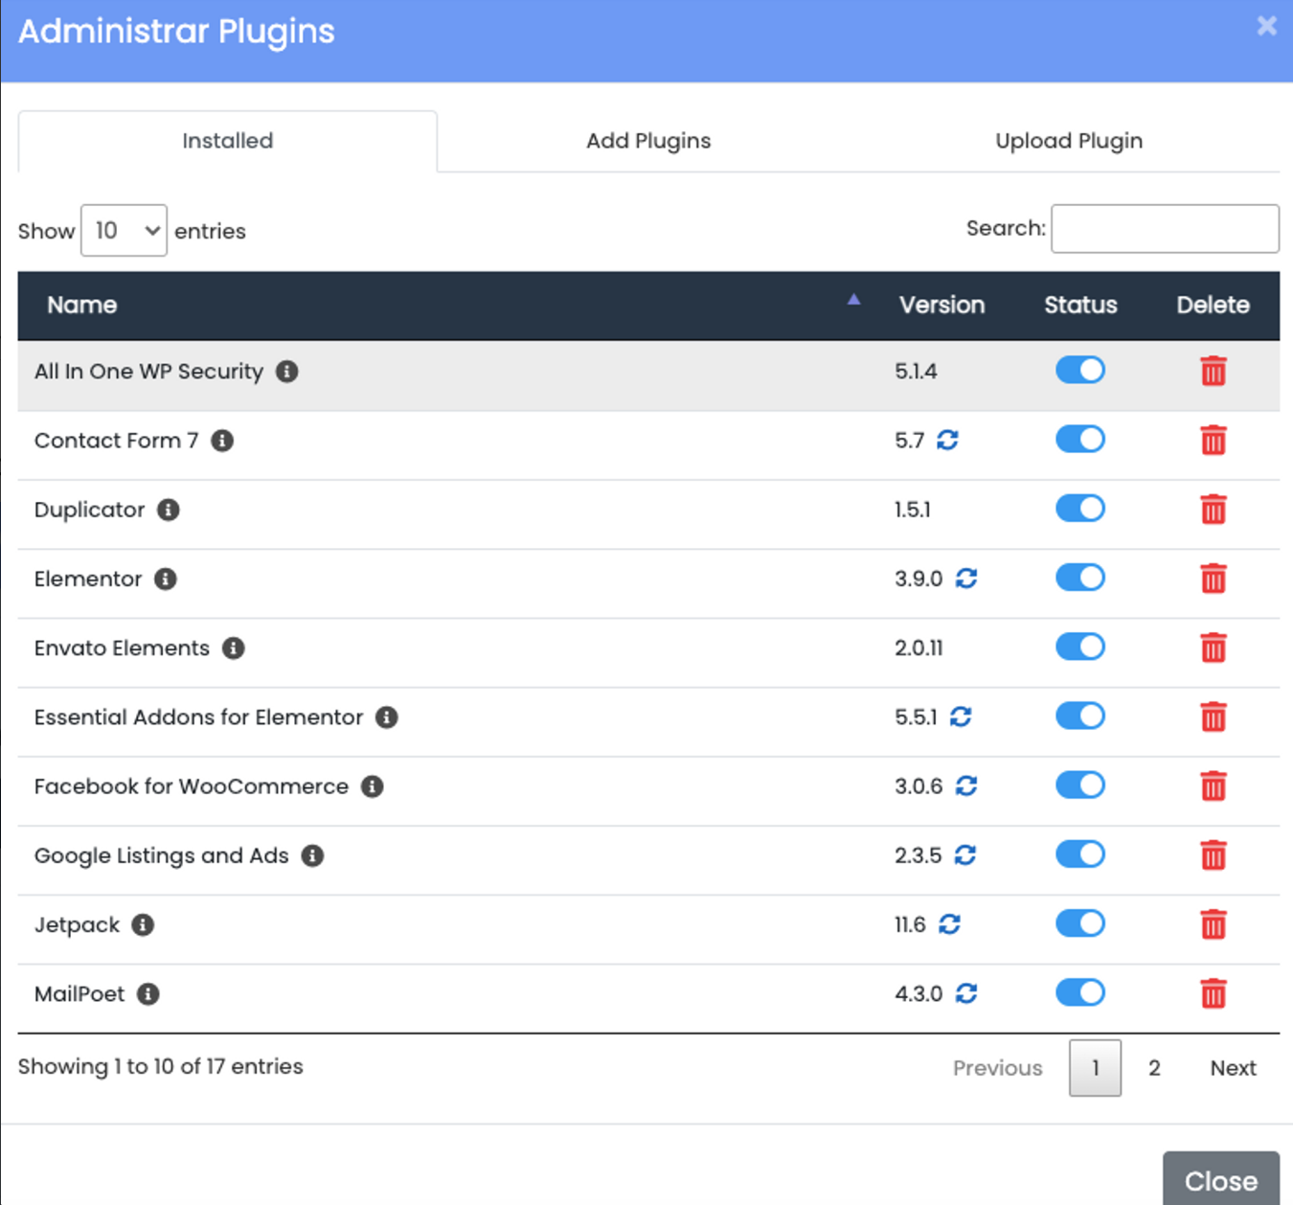
Task: Show info for Jetpack plugin
Action: [143, 925]
